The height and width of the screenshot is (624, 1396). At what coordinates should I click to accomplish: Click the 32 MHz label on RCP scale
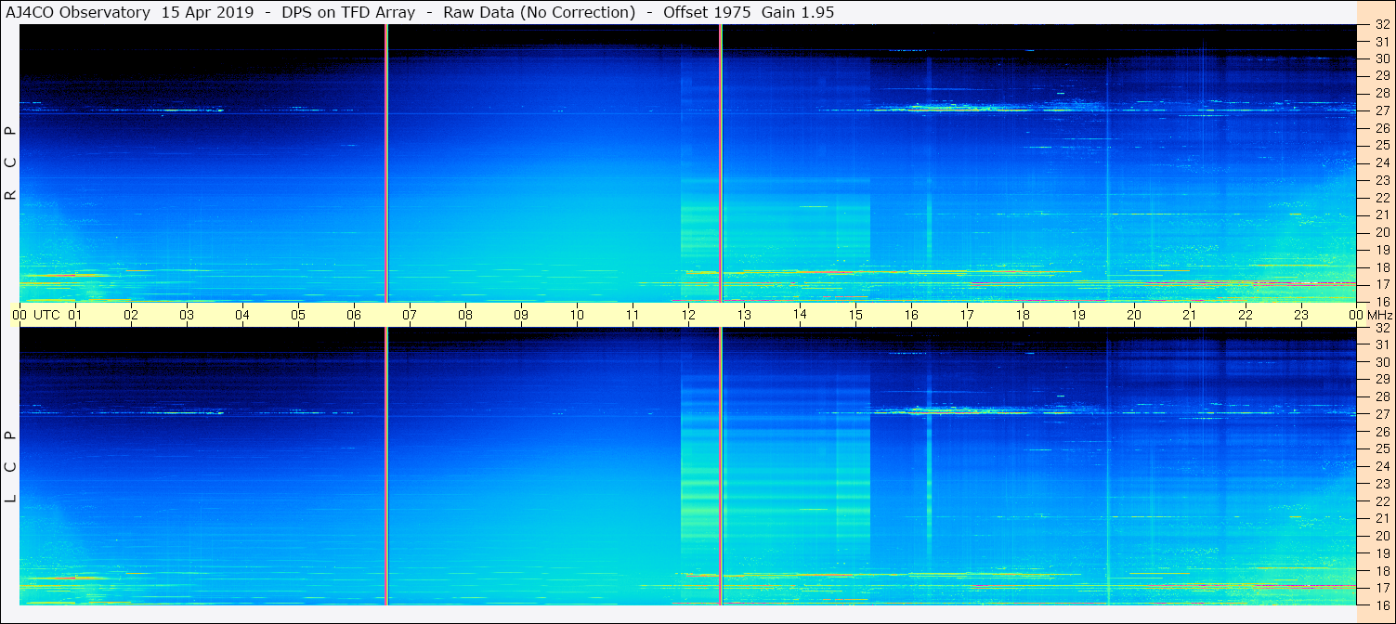pos(1381,25)
